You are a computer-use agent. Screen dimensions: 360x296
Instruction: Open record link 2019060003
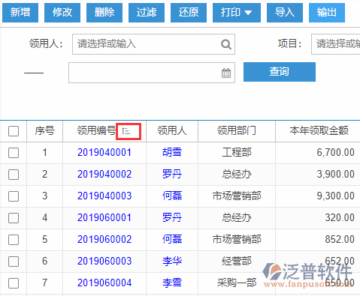[104, 261]
